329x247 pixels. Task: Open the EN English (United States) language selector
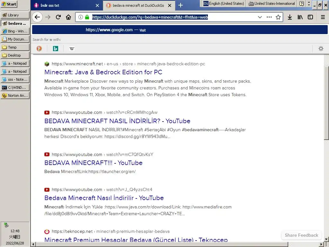(x=224, y=4)
